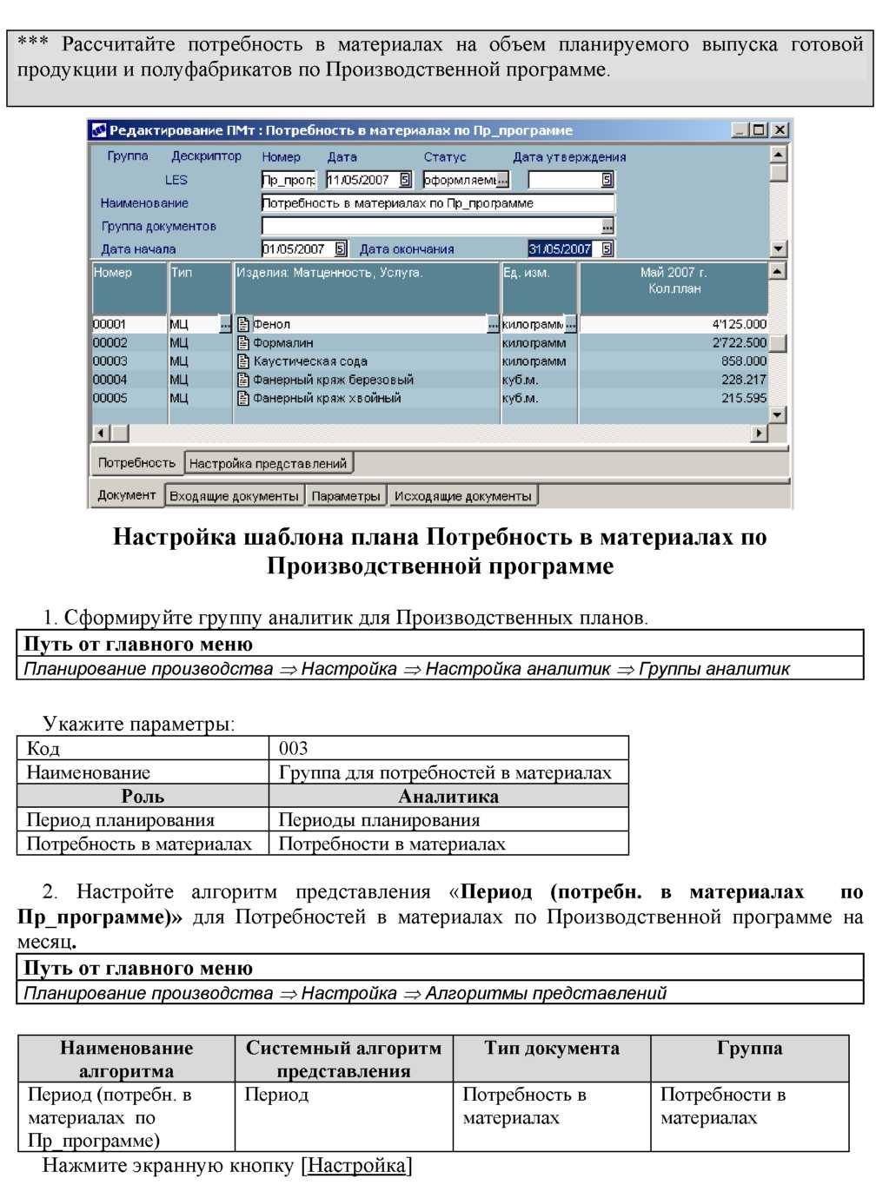Open the calendar picker for Дата утверждения

coord(607,180)
